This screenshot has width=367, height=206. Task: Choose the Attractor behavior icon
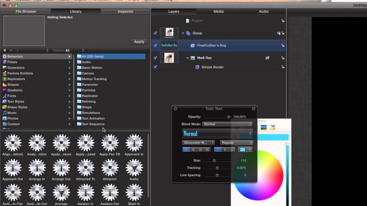point(110,168)
